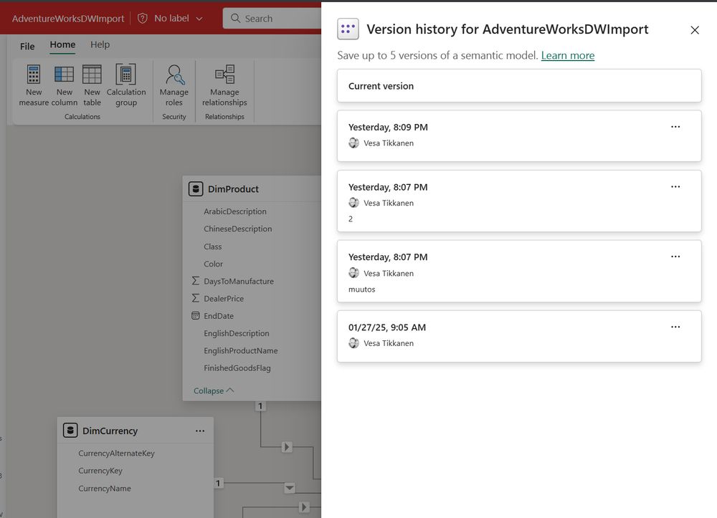This screenshot has height=518, width=717.
Task: Click the sigma icon beside DaysToManufacture
Action: (x=195, y=280)
